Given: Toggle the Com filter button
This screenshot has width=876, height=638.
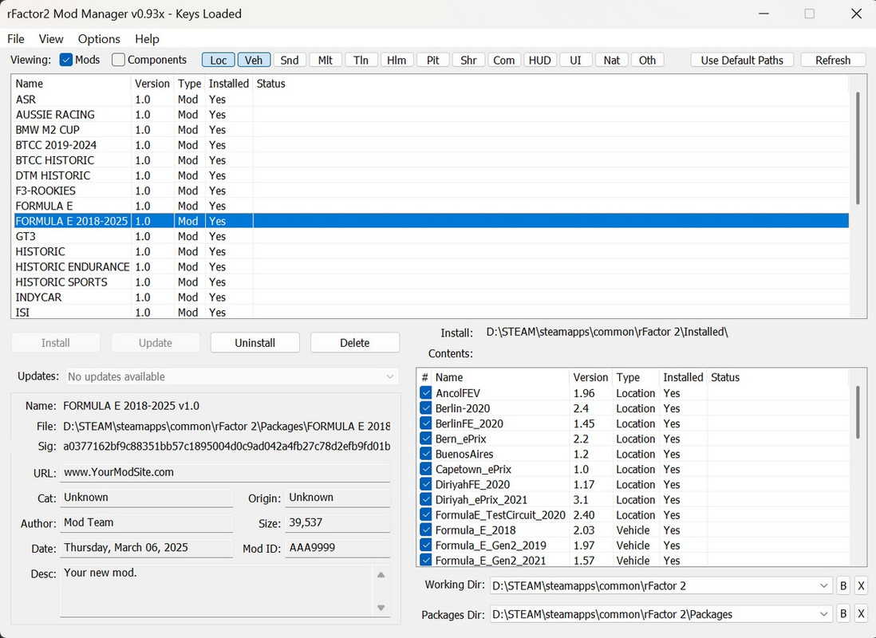Looking at the screenshot, I should (504, 61).
